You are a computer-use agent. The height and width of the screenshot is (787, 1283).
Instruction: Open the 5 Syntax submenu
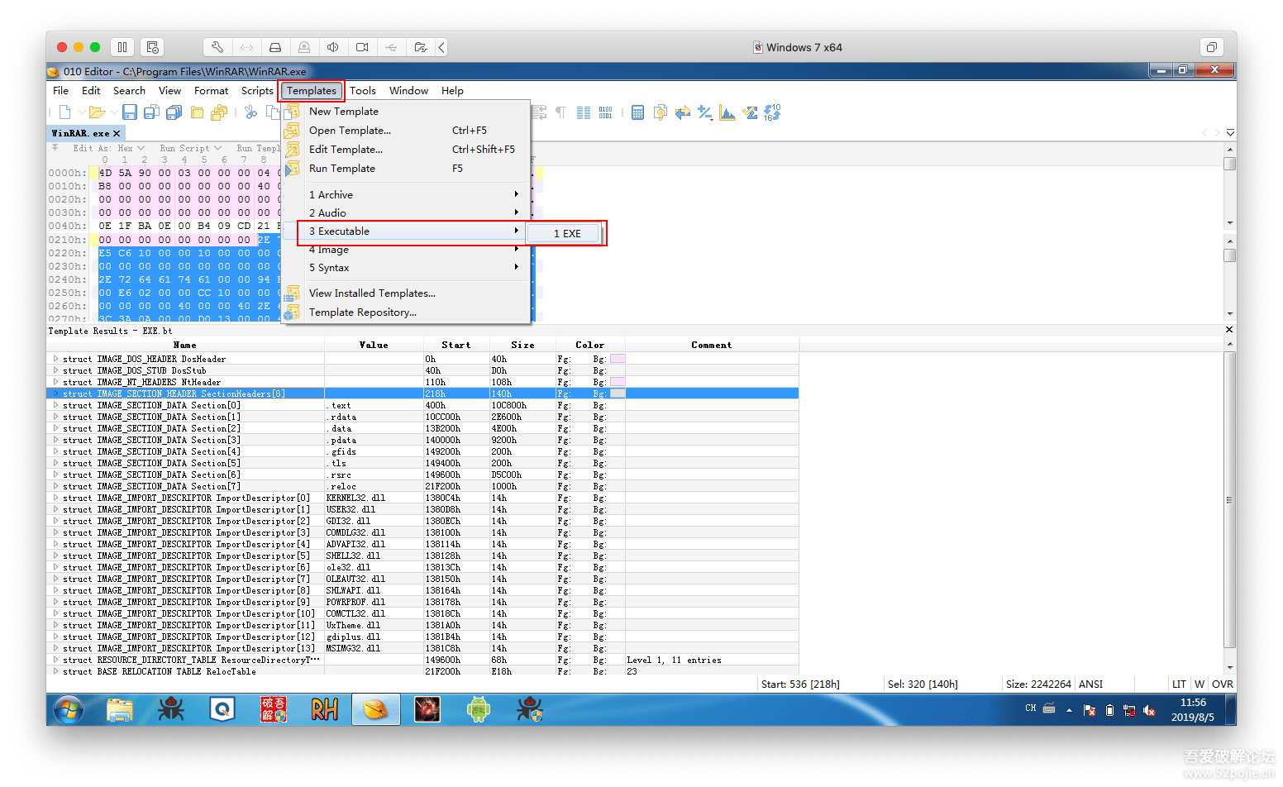point(406,268)
